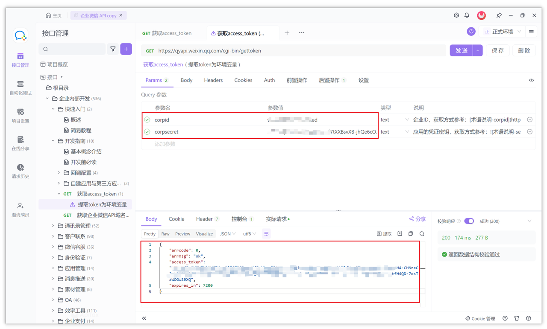The height and width of the screenshot is (329, 547).
Task: Open the 正式环境 environment dropdown
Action: tap(503, 32)
